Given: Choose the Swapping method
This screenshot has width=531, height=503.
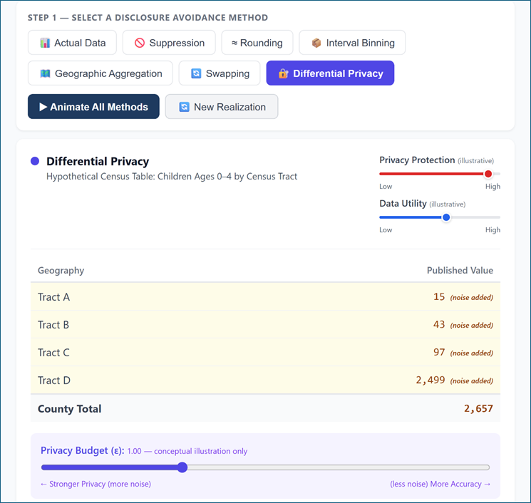Looking at the screenshot, I should tap(220, 73).
